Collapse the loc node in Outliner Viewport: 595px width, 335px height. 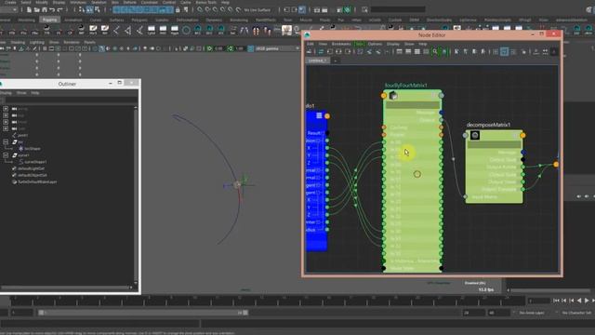[6, 141]
